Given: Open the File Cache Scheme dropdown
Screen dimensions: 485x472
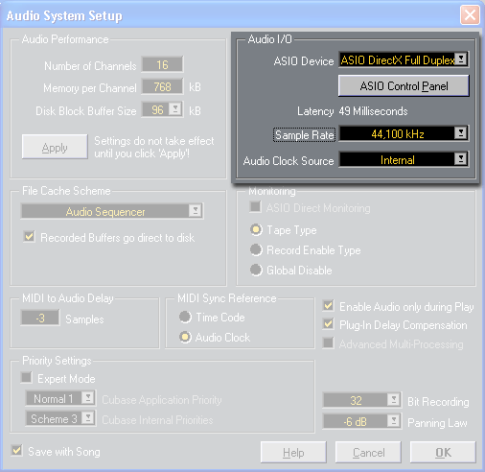Looking at the screenshot, I should pyautogui.click(x=196, y=211).
